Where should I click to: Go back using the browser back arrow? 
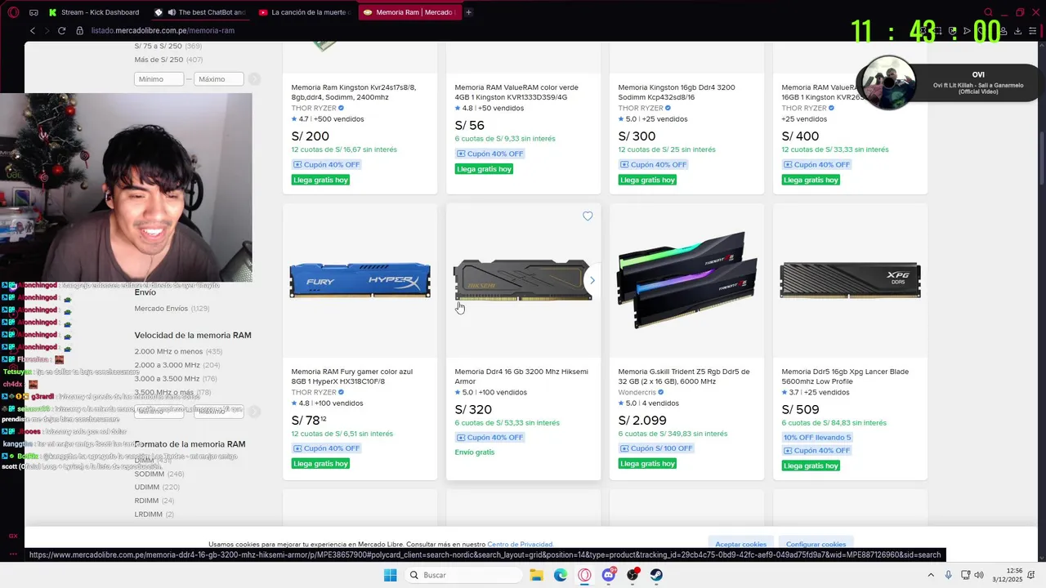[x=33, y=30]
